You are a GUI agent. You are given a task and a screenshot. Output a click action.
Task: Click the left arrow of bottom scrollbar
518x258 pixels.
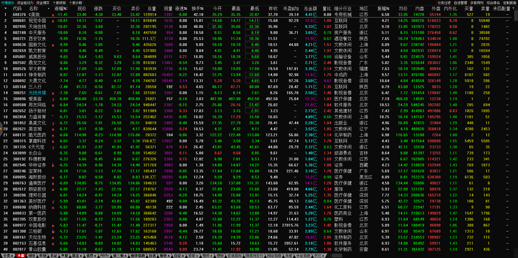(330, 256)
